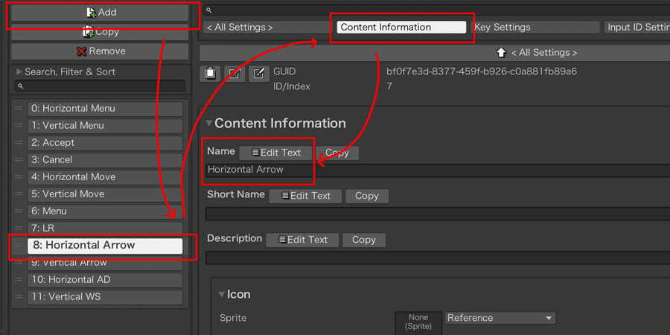Open the Key Settings tab

click(535, 28)
